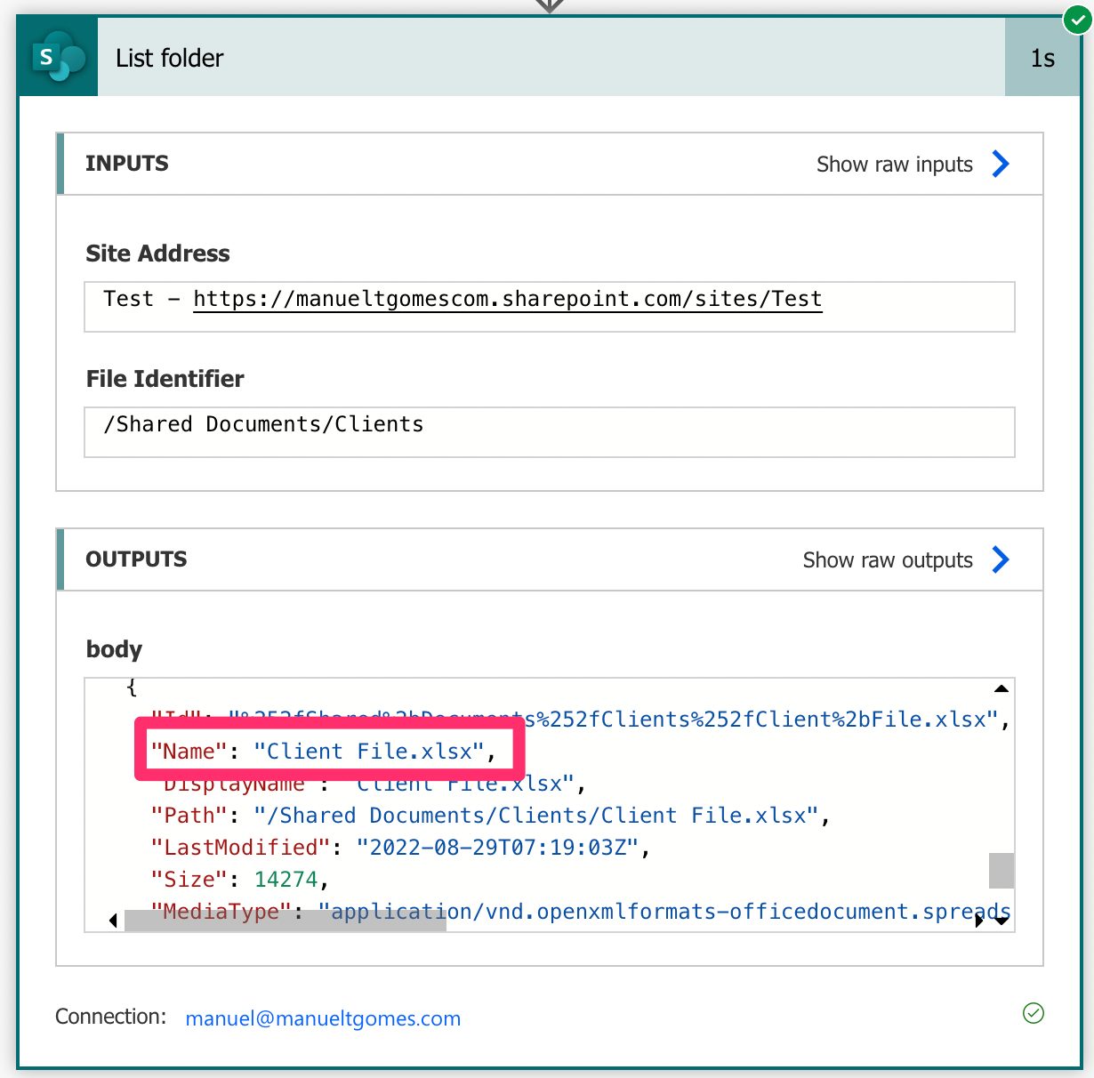
Task: Open the Show raw inputs link
Action: coord(895,165)
